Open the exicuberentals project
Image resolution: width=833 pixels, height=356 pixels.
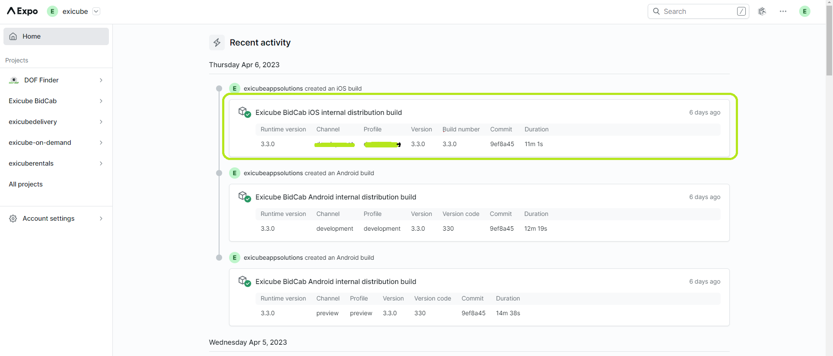(x=31, y=163)
